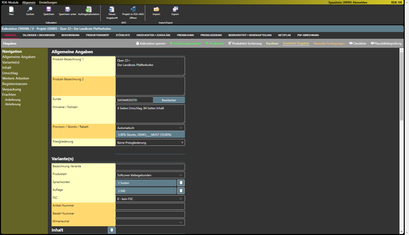Expand the Neues Angebot arrow menu

[x=117, y=18]
